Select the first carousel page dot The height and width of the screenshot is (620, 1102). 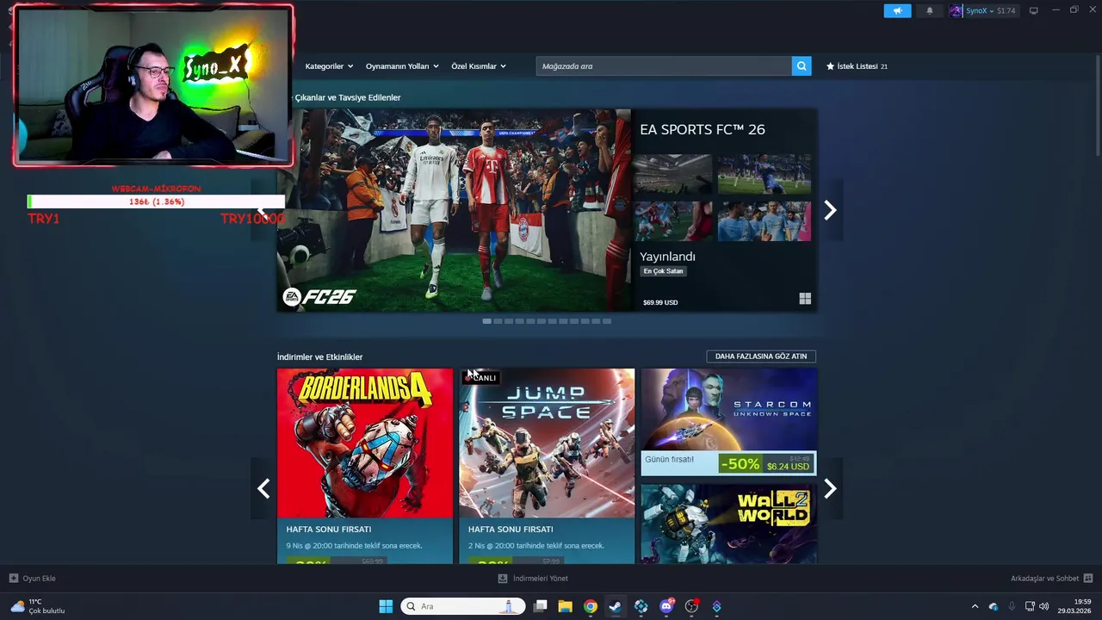click(487, 321)
